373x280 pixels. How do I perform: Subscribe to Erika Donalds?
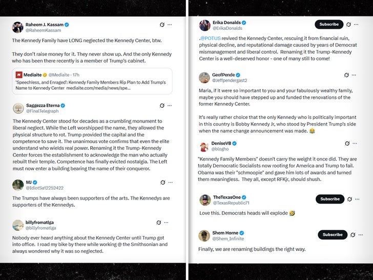coord(329,24)
